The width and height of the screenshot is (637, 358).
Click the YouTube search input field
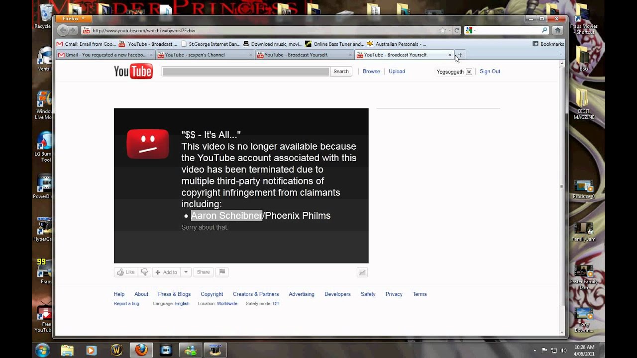245,72
